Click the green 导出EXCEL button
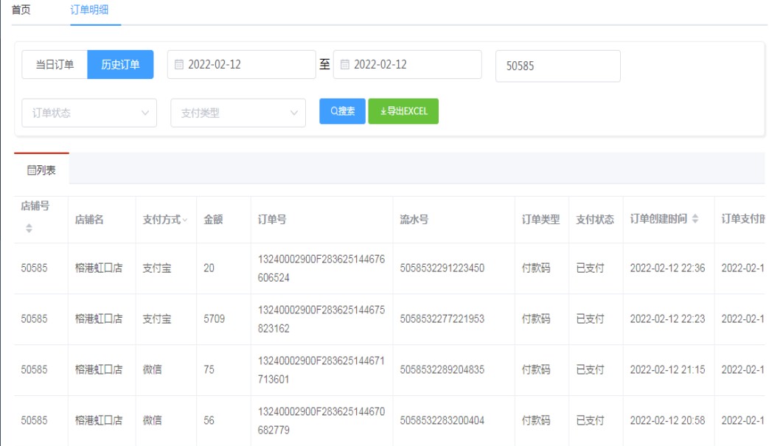This screenshot has width=769, height=446. click(403, 111)
